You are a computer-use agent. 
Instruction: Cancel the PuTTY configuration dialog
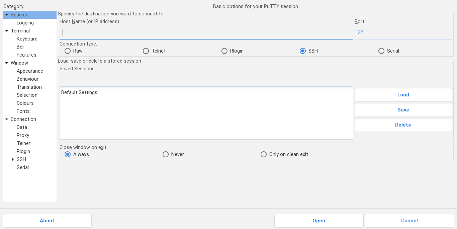coord(409,221)
